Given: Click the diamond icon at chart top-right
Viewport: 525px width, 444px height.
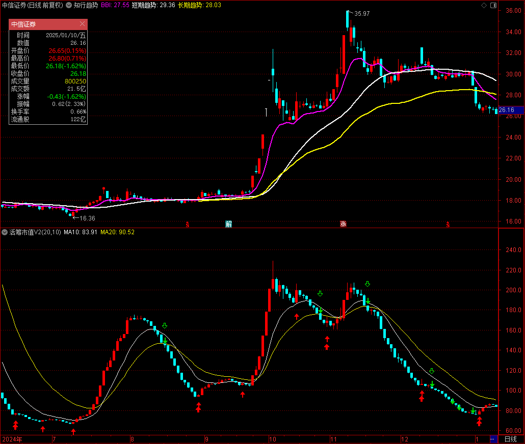Looking at the screenshot, I should pyautogui.click(x=484, y=5).
